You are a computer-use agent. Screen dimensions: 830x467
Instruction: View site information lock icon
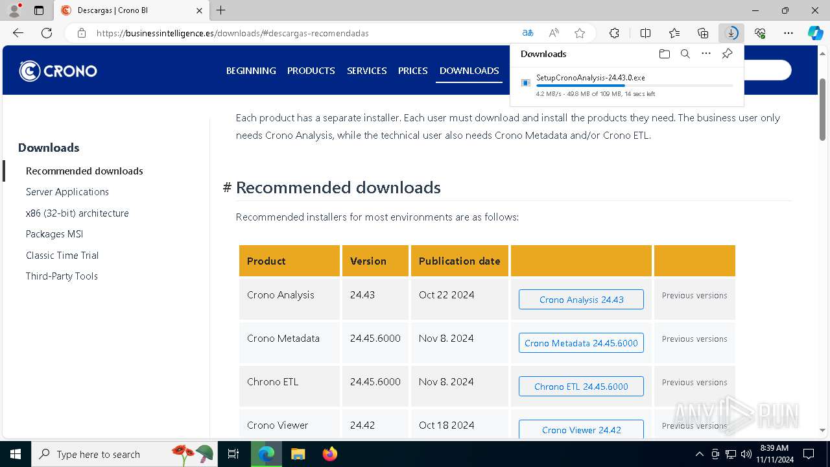(x=82, y=33)
